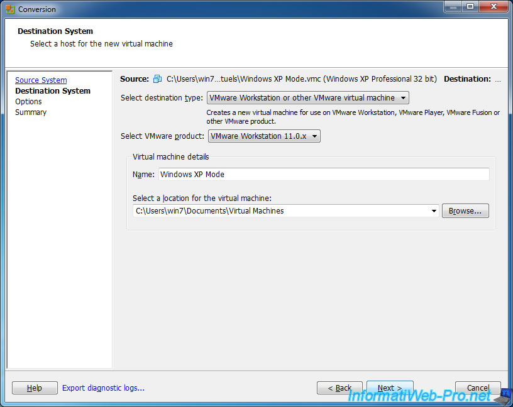Open the Select VMware product dropdown
513x407 pixels.
264,136
